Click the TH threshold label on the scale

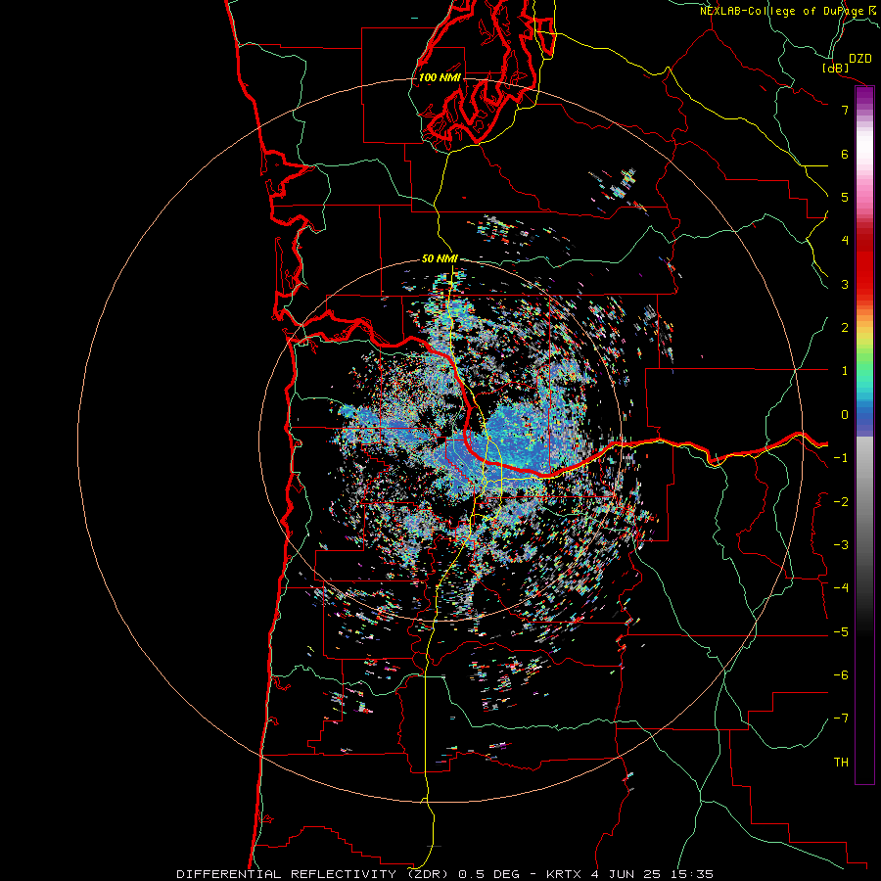[x=841, y=762]
